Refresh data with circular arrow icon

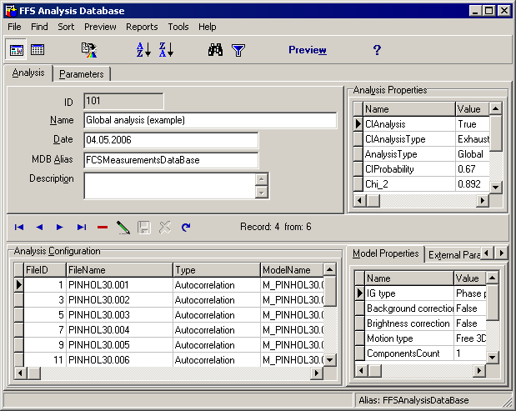click(186, 227)
